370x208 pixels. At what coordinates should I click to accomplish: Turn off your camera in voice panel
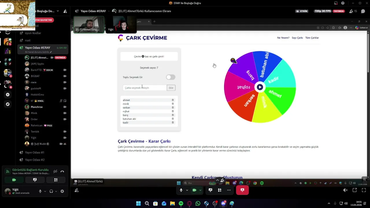[x=14, y=180]
